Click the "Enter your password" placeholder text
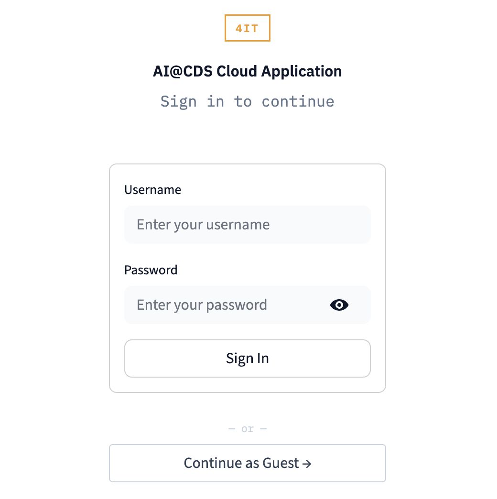This screenshot has width=497, height=499. pos(202,305)
